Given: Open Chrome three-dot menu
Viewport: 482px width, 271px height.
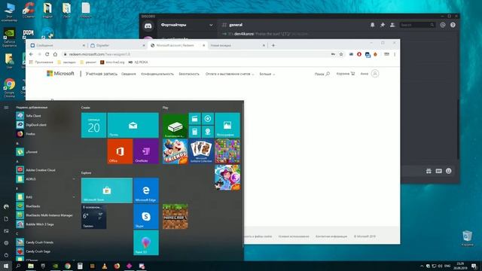Looking at the screenshot, I should coord(395,54).
